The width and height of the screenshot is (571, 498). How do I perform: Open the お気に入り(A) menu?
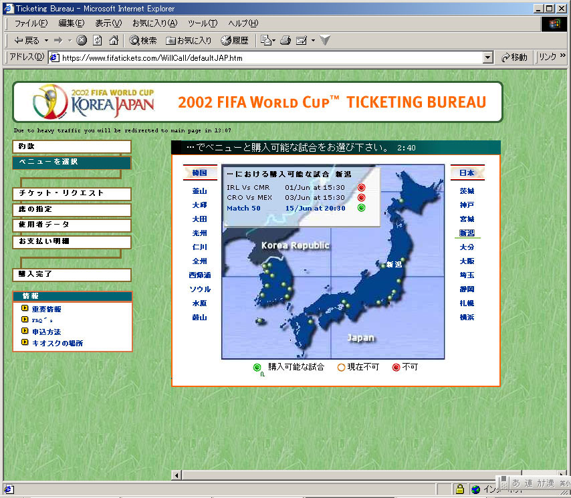point(154,23)
